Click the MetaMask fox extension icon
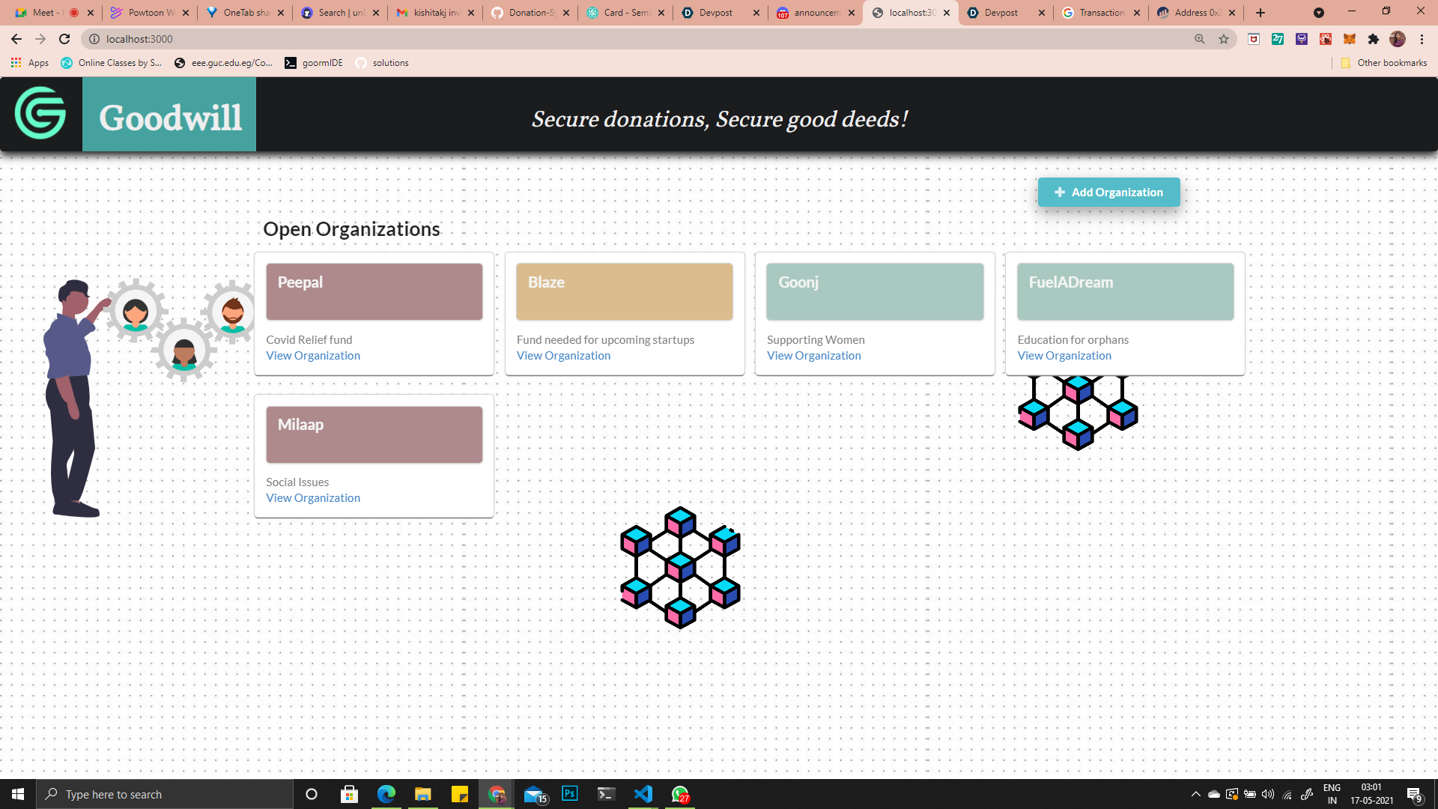Screen dimensions: 1438x809 click(1350, 39)
